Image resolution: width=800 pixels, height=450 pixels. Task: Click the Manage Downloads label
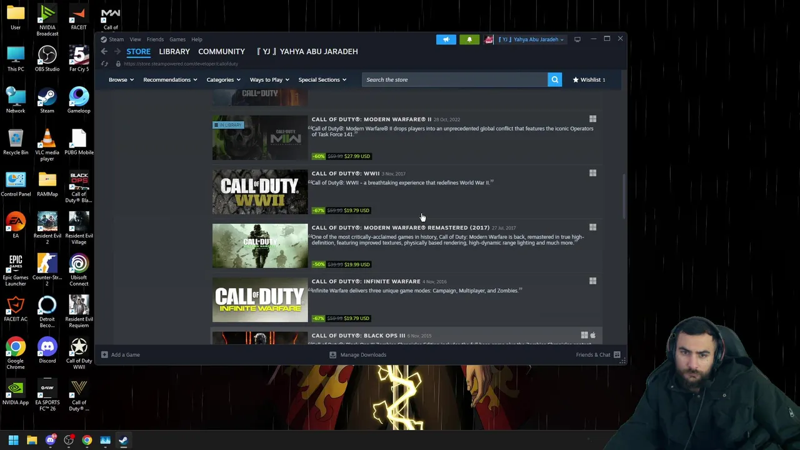(x=363, y=354)
